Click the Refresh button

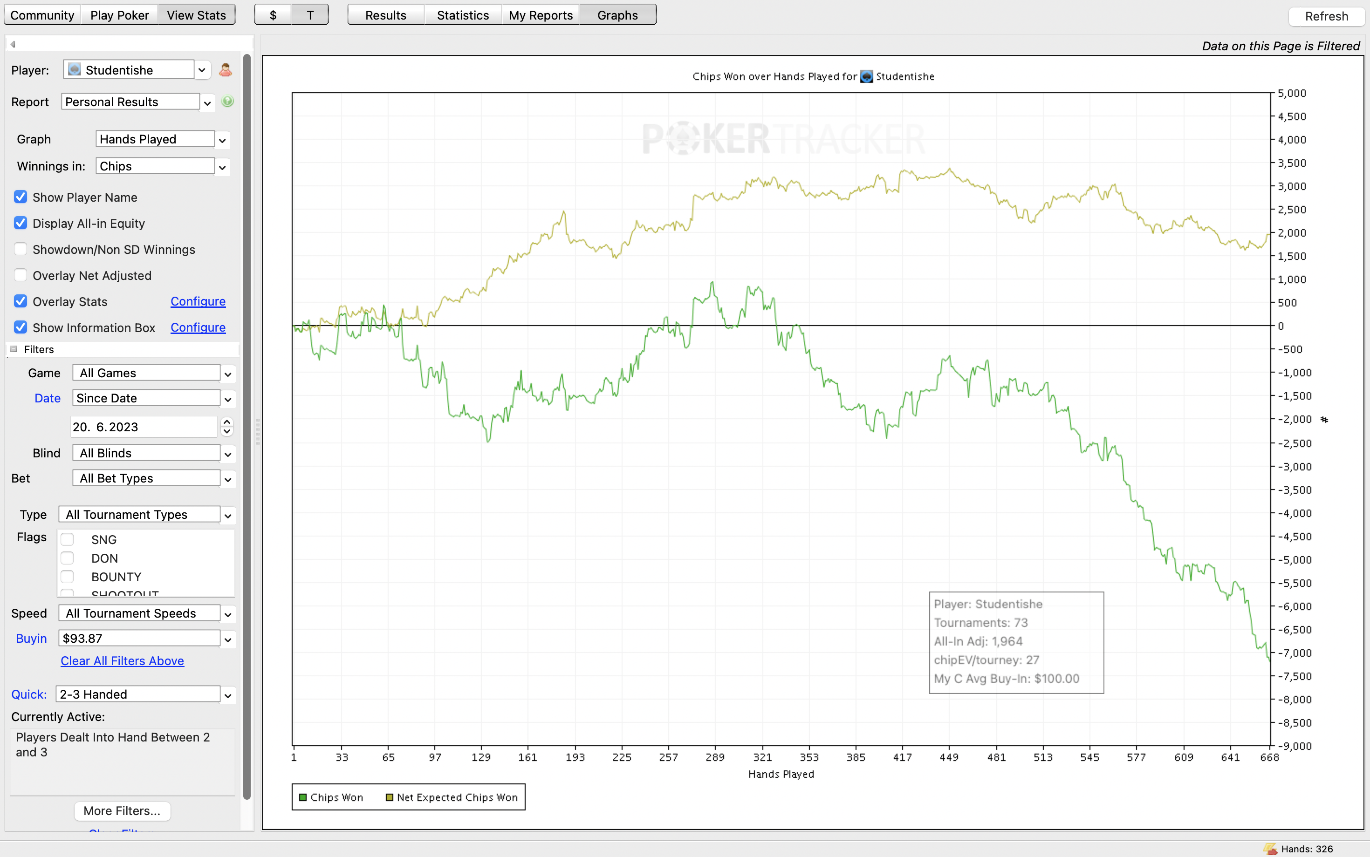(x=1326, y=16)
